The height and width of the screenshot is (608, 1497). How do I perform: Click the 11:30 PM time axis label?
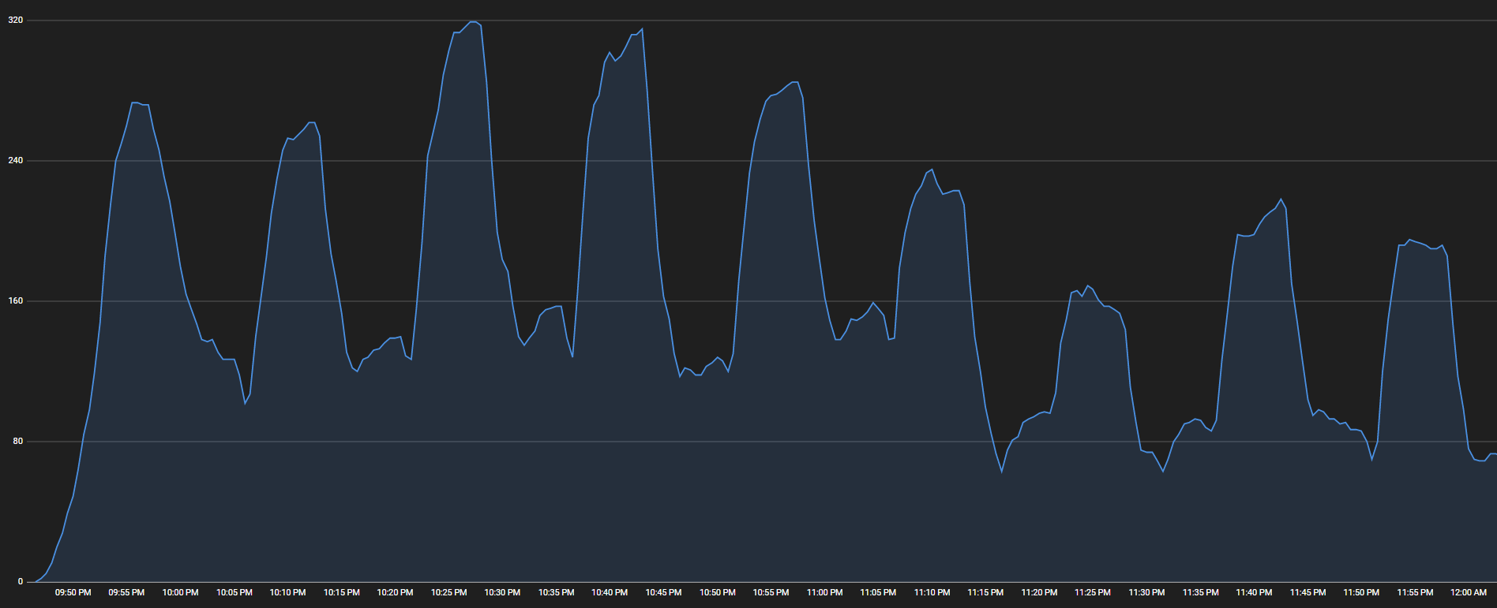(1146, 592)
